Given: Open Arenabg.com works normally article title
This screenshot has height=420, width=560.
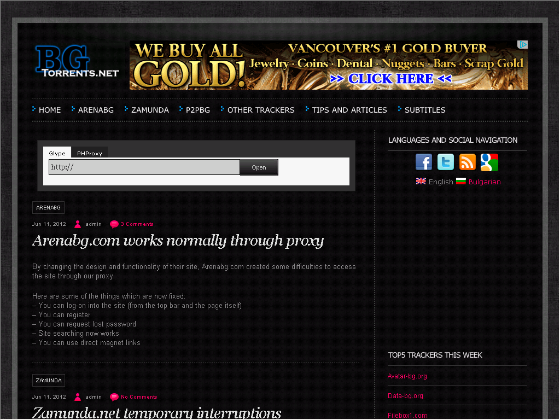Looking at the screenshot, I should [178, 241].
